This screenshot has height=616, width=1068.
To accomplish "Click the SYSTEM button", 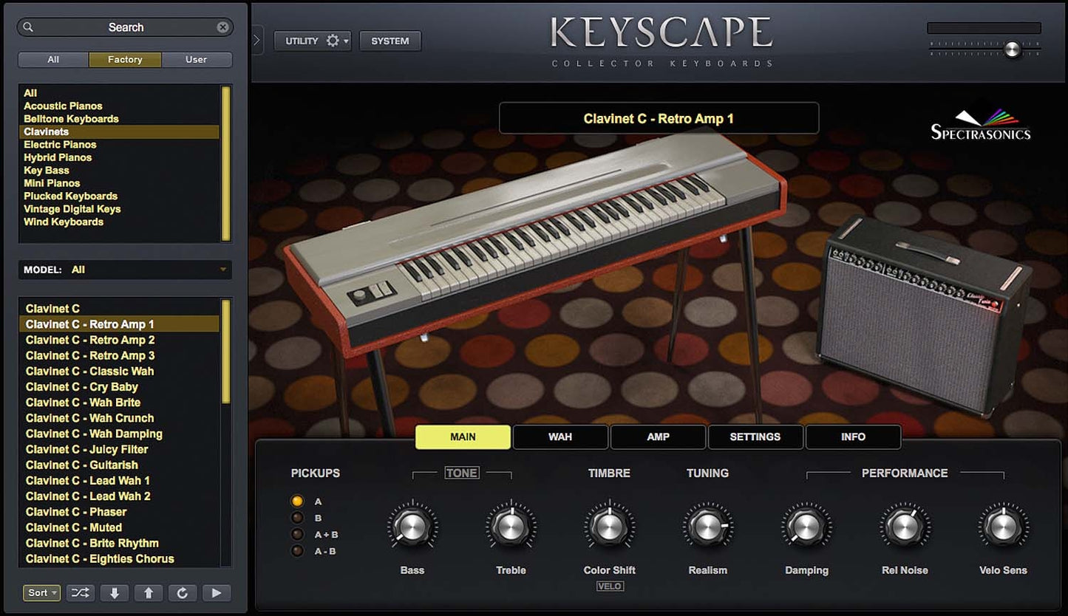I will click(x=390, y=41).
